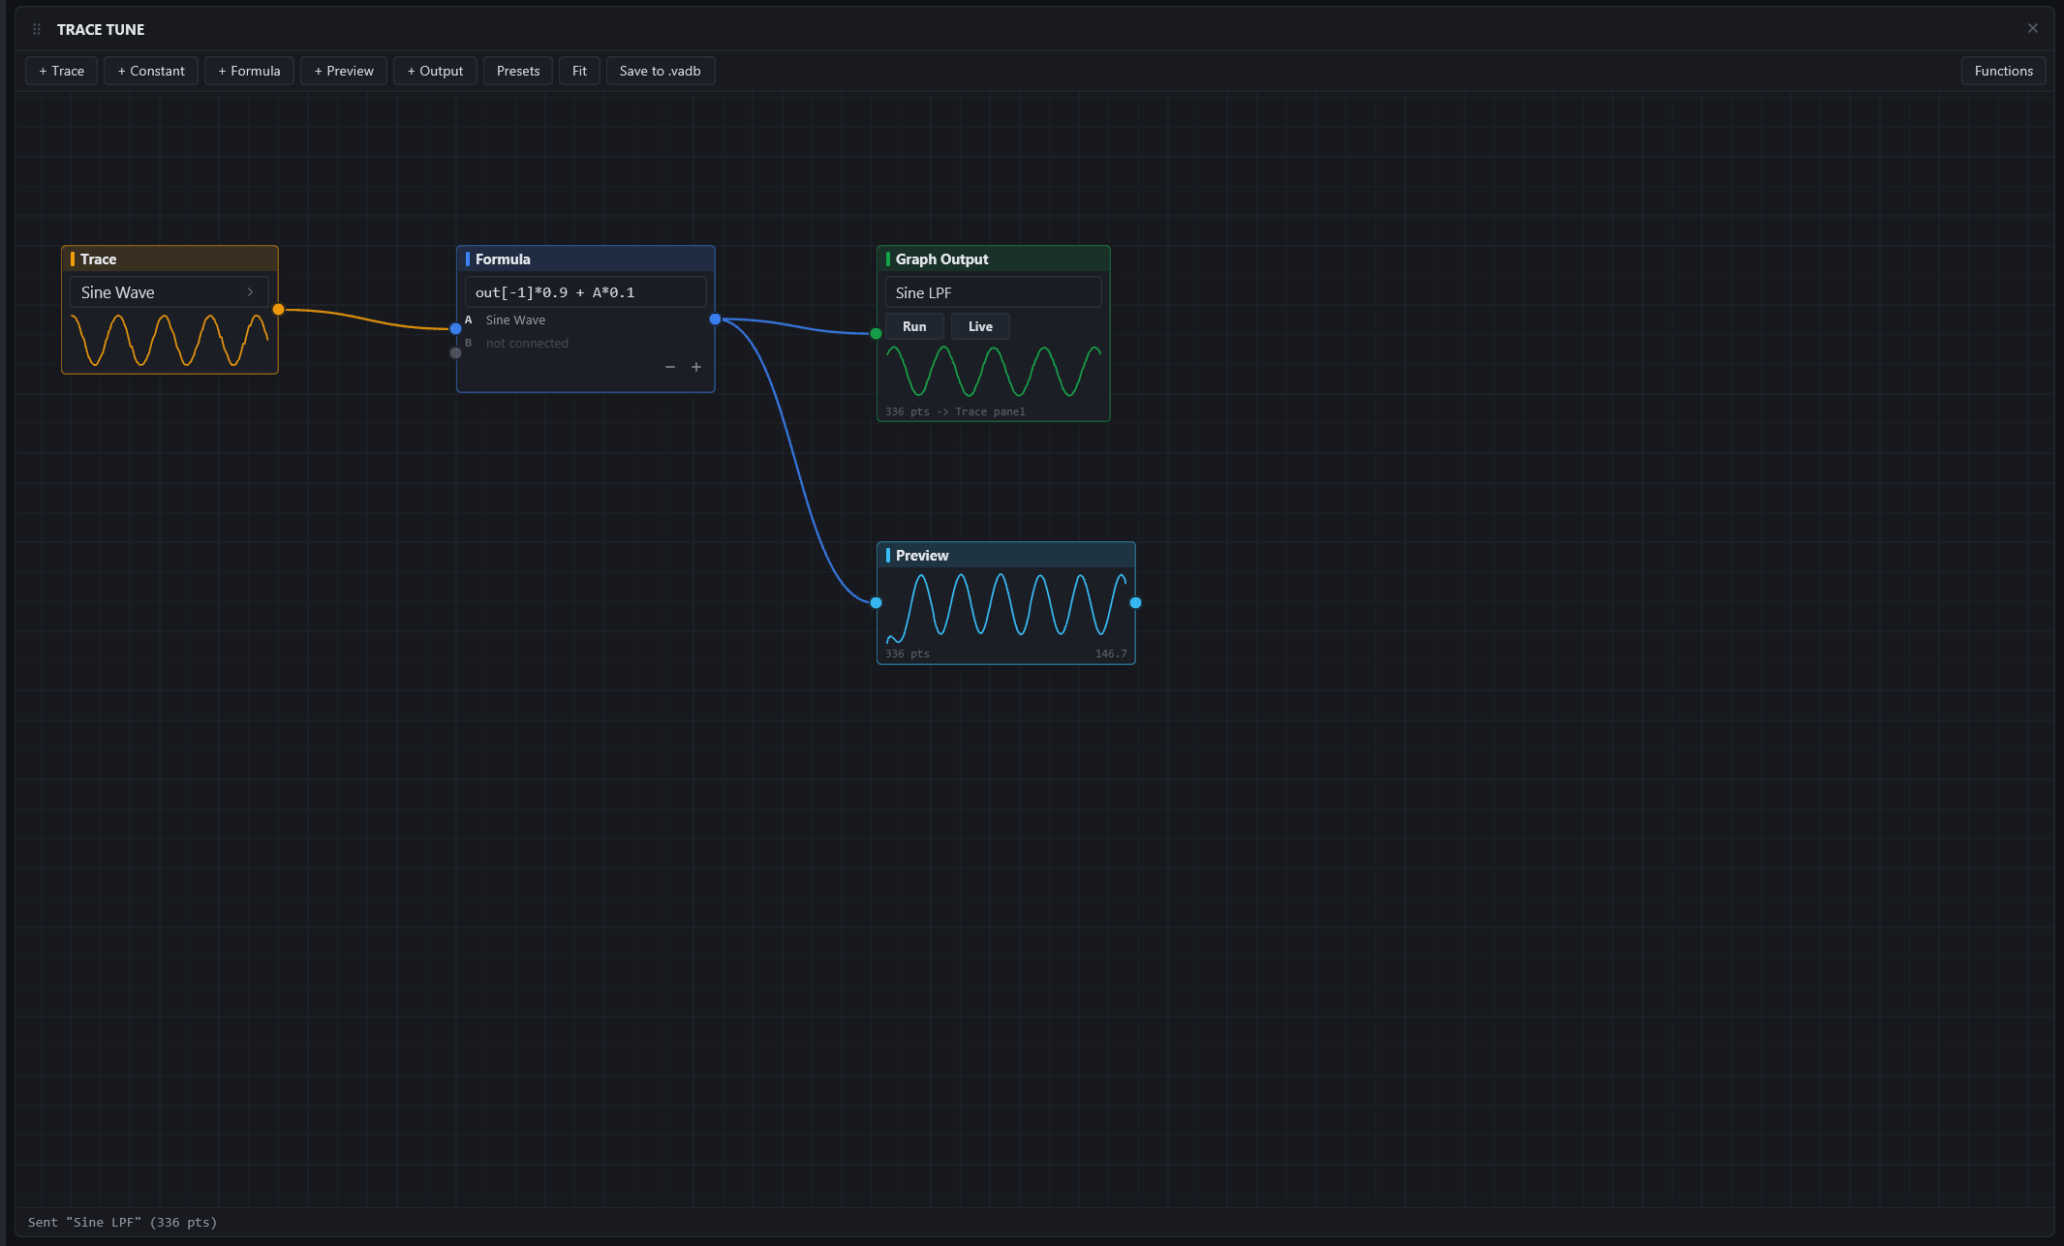Click '336 pts -> Trace panel' text
The height and width of the screenshot is (1246, 2064).
pos(955,411)
